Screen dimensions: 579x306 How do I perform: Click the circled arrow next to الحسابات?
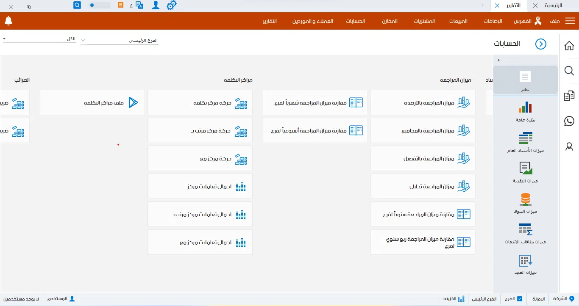(x=540, y=44)
